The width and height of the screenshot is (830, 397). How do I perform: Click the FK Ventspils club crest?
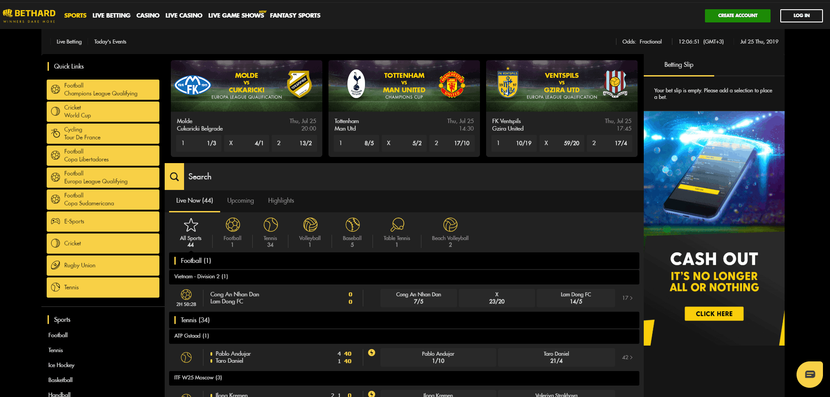508,83
